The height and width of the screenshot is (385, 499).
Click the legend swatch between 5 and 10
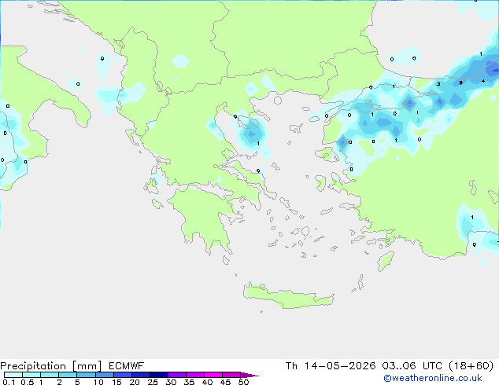[86, 375]
